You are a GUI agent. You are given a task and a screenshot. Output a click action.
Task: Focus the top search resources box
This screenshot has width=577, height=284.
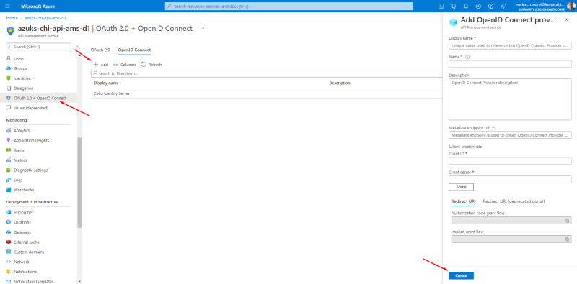289,6
